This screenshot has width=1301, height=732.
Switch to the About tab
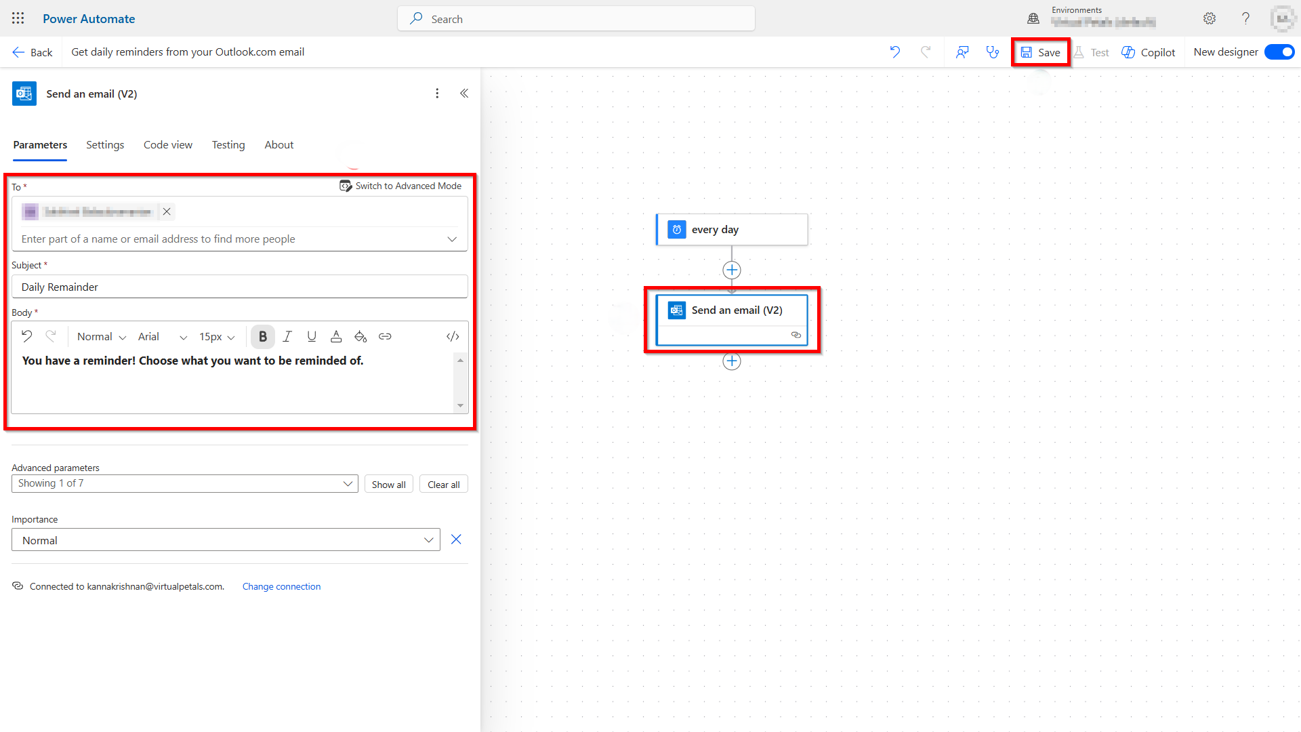[279, 145]
